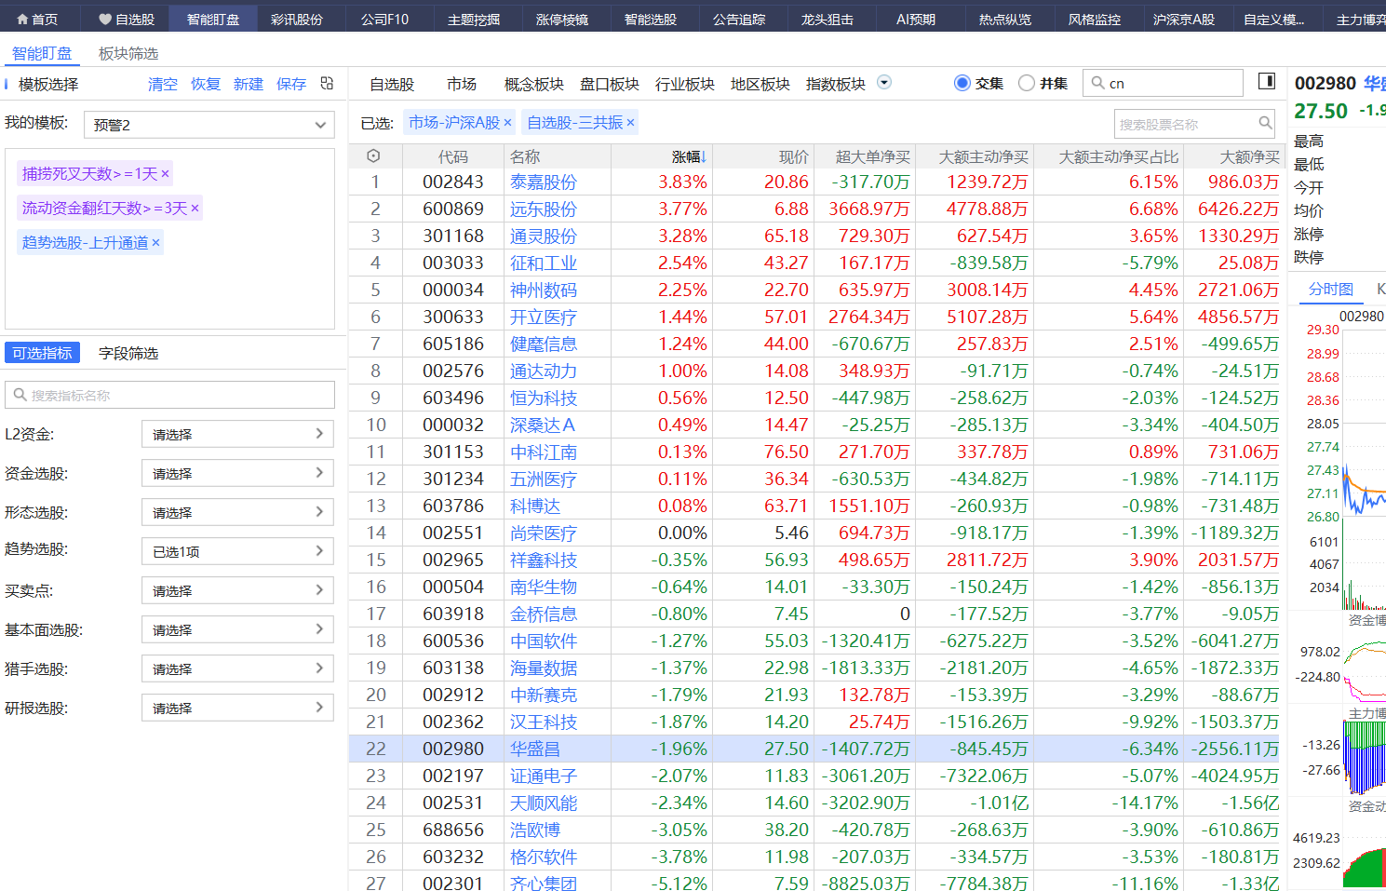Open stock 天顺风能 name link

click(x=544, y=803)
